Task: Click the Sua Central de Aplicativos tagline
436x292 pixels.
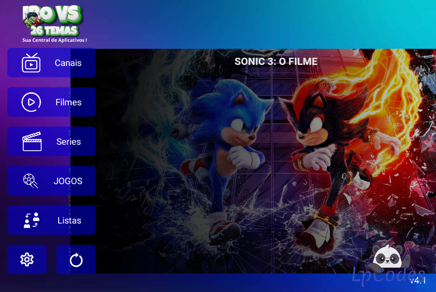Action: pyautogui.click(x=54, y=40)
